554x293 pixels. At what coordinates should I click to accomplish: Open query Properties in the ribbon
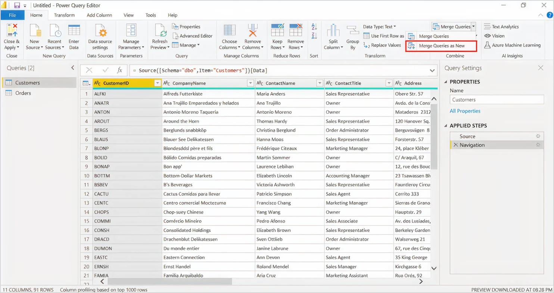click(186, 27)
